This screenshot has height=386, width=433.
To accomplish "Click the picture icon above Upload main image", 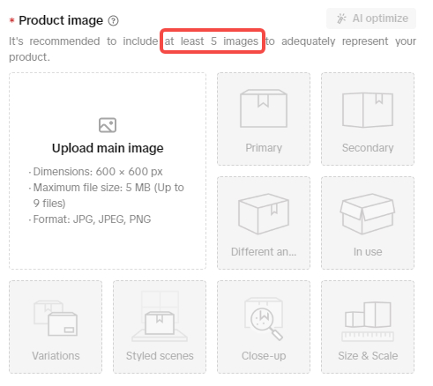I will 108,125.
